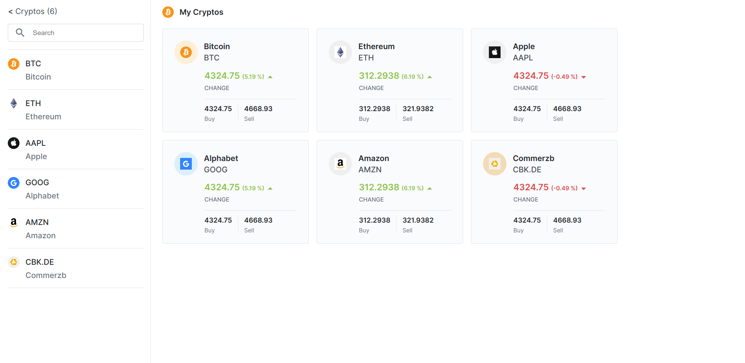The width and height of the screenshot is (745, 363).
Task: Expand the change indicator on the Alphabet card
Action: [270, 188]
